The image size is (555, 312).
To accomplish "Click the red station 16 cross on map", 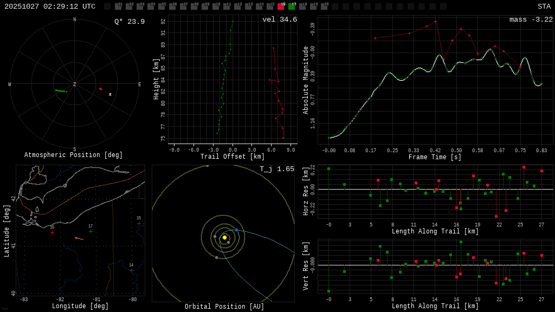I will coord(52,233).
